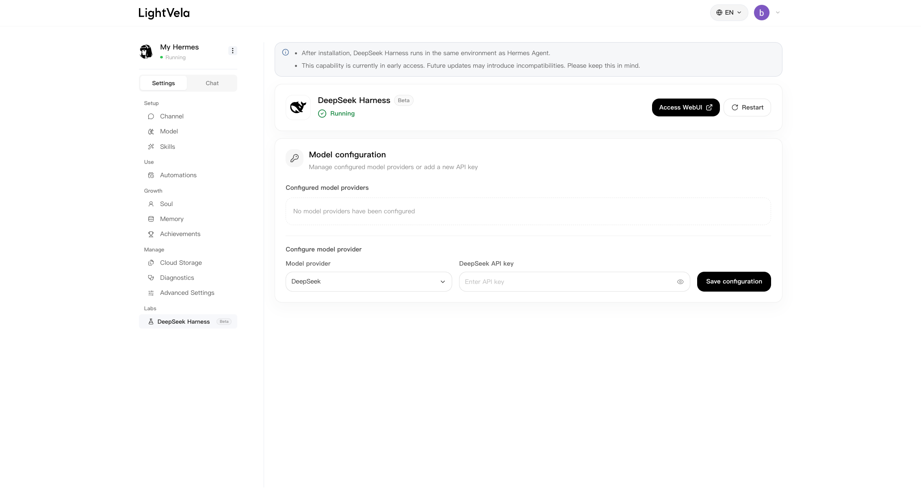
Task: Restart the DeepSeek Harness
Action: pyautogui.click(x=747, y=107)
